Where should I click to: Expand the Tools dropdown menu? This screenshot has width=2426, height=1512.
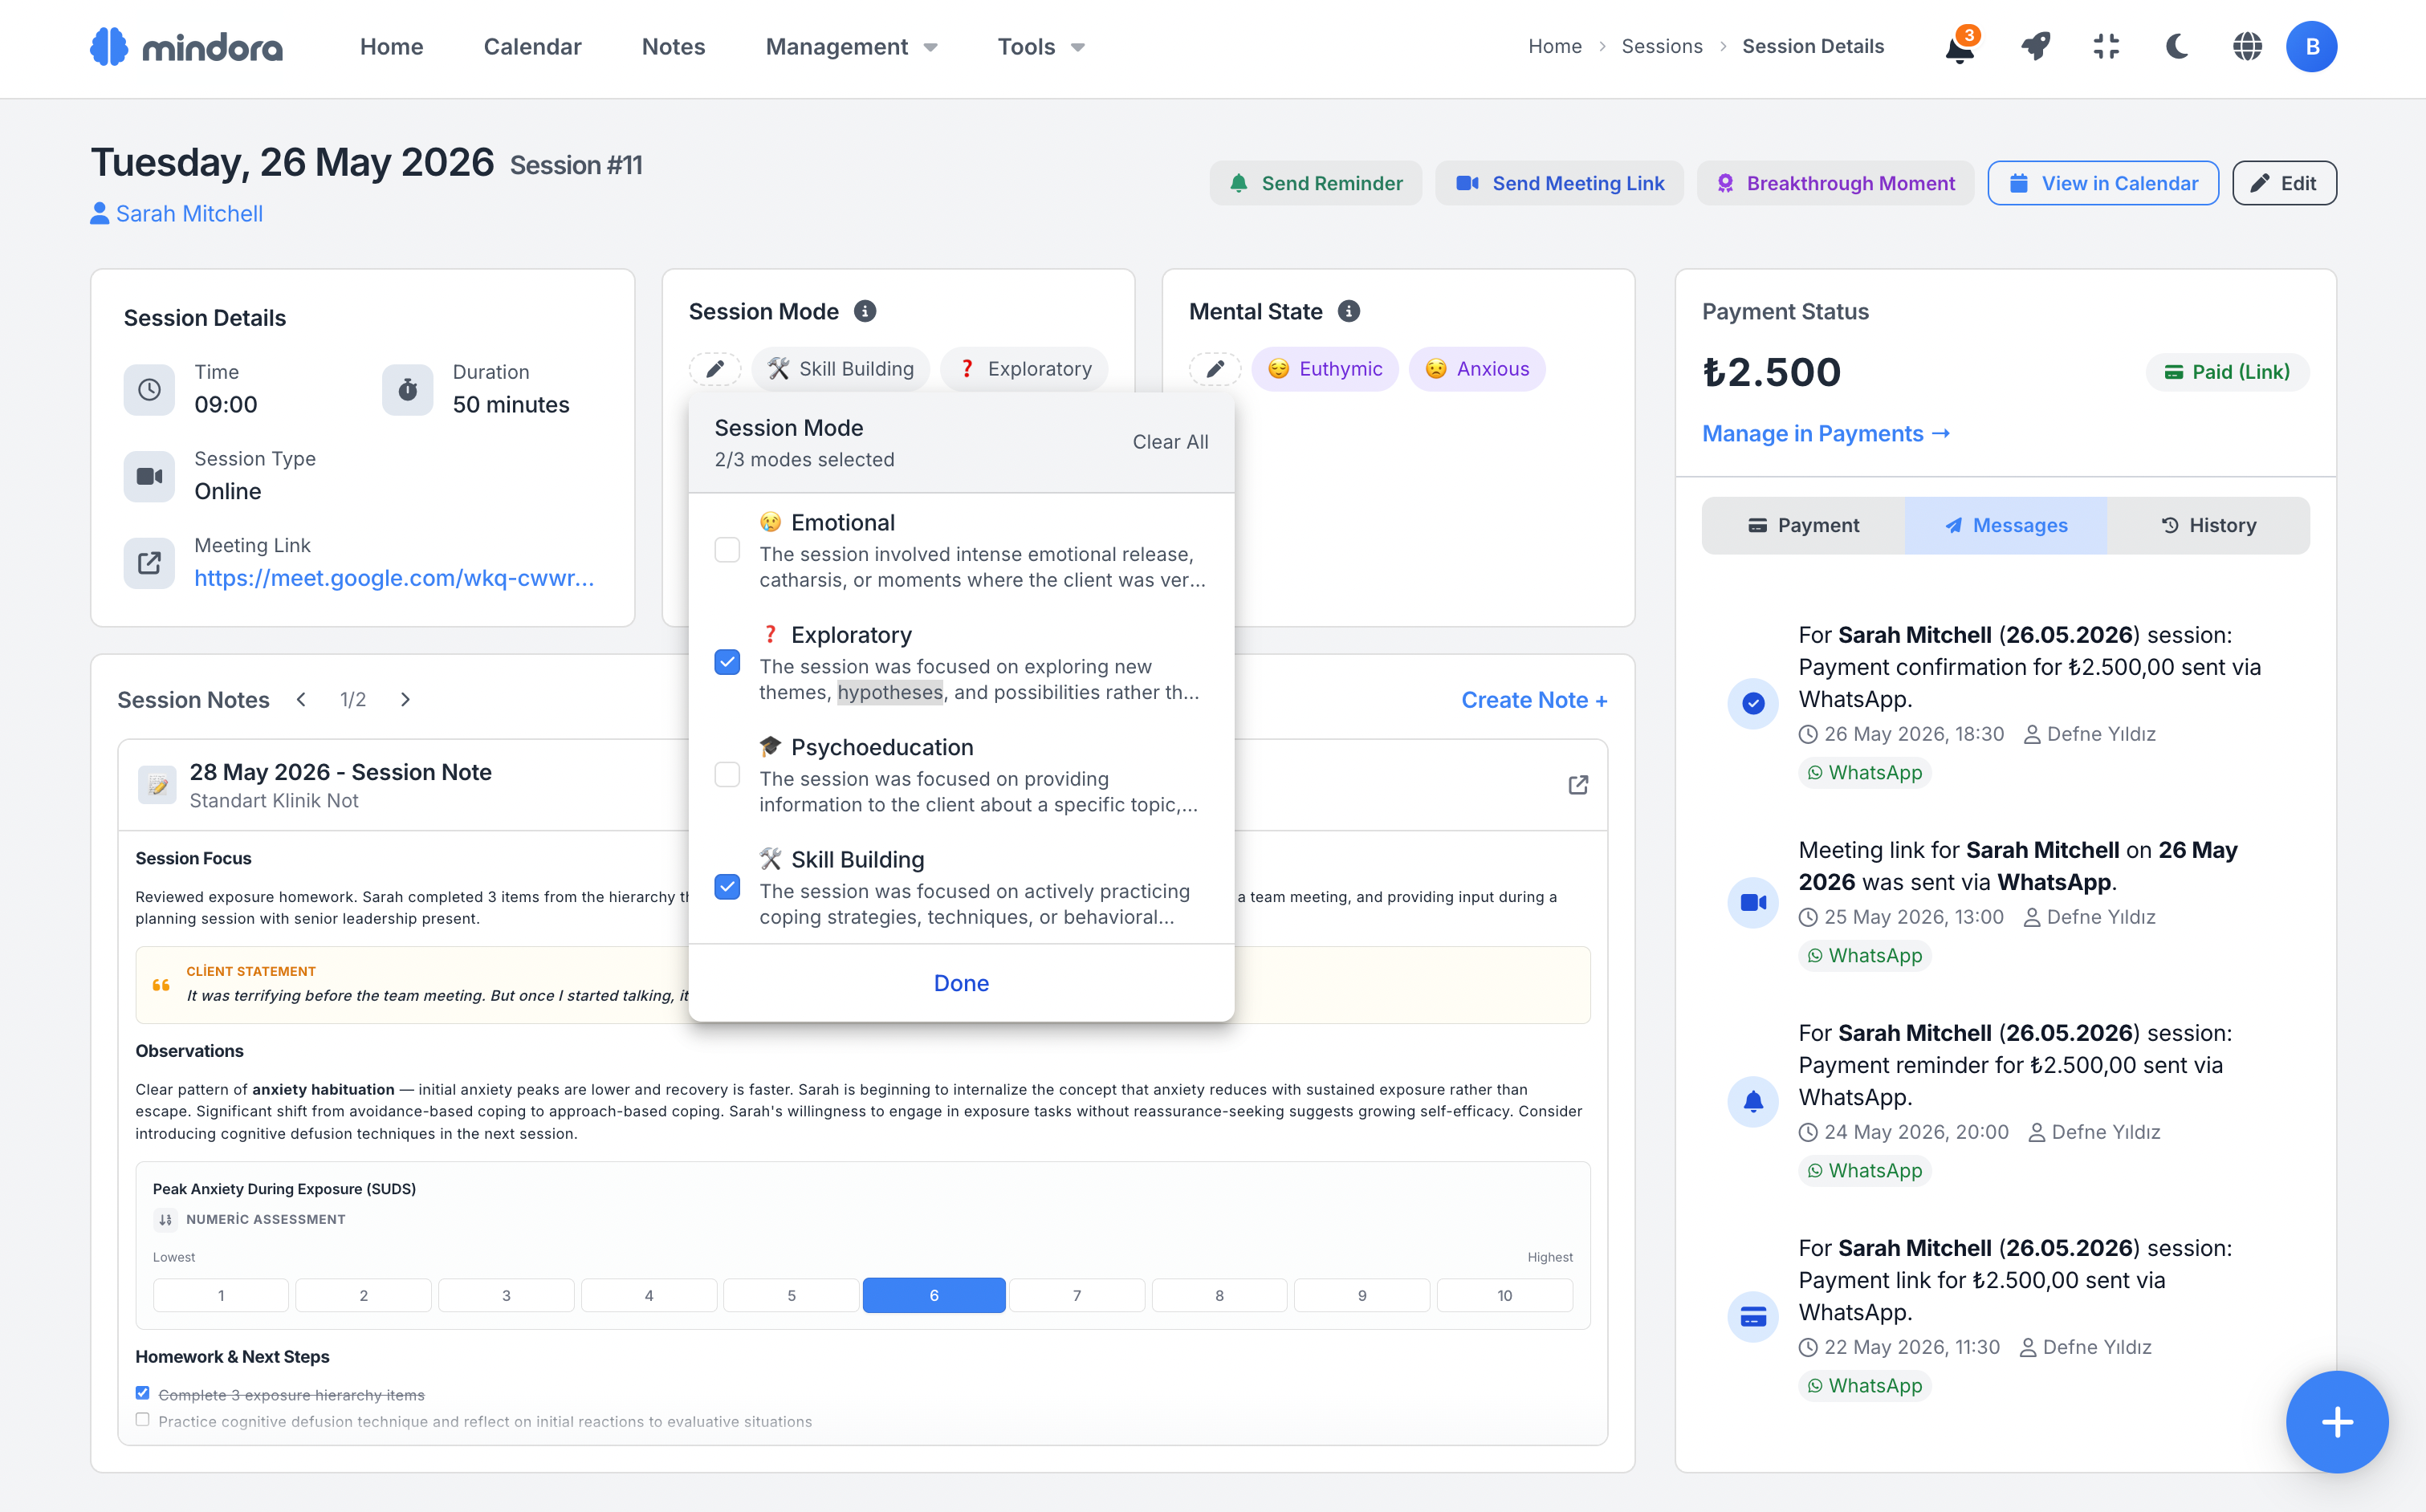(x=1041, y=47)
